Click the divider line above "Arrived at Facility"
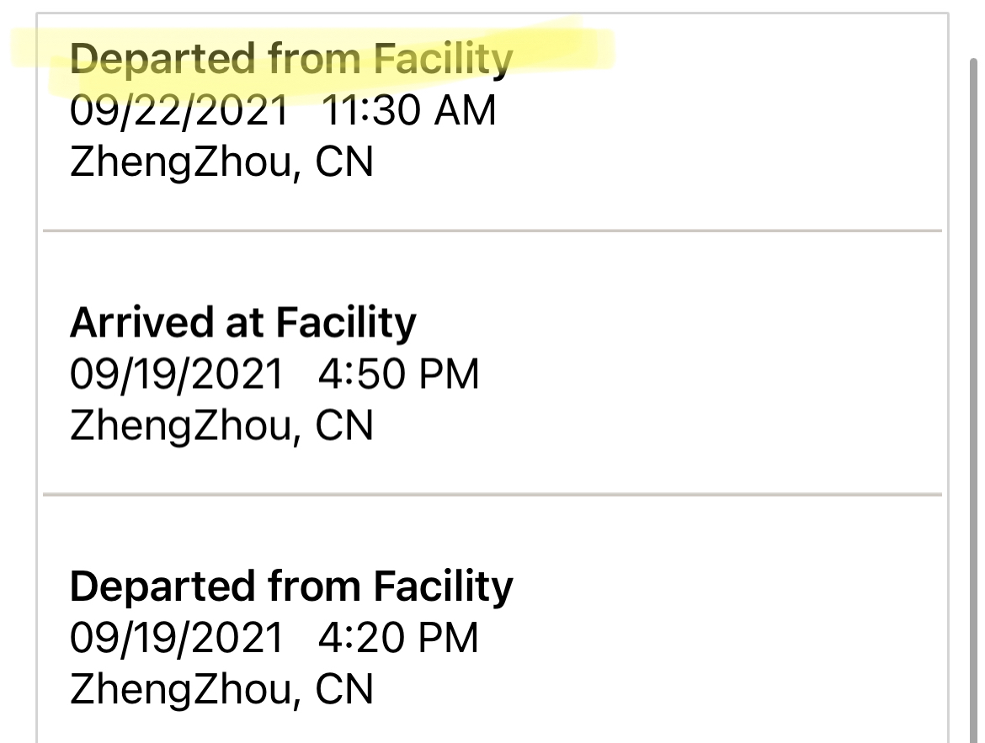This screenshot has height=743, width=985. pyautogui.click(x=492, y=230)
